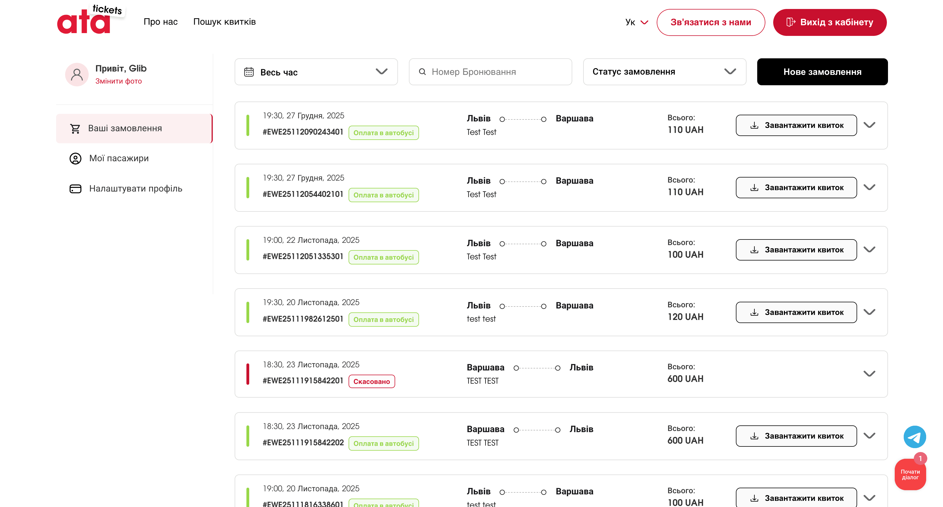Click the passenger icon next to Мої пасажири

click(x=75, y=158)
